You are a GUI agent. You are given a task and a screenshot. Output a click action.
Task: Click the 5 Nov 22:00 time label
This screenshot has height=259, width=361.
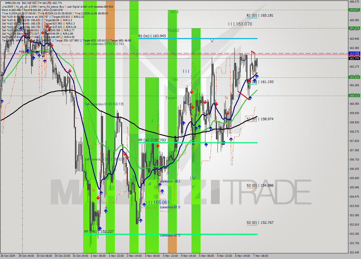pyautogui.click(x=225, y=256)
